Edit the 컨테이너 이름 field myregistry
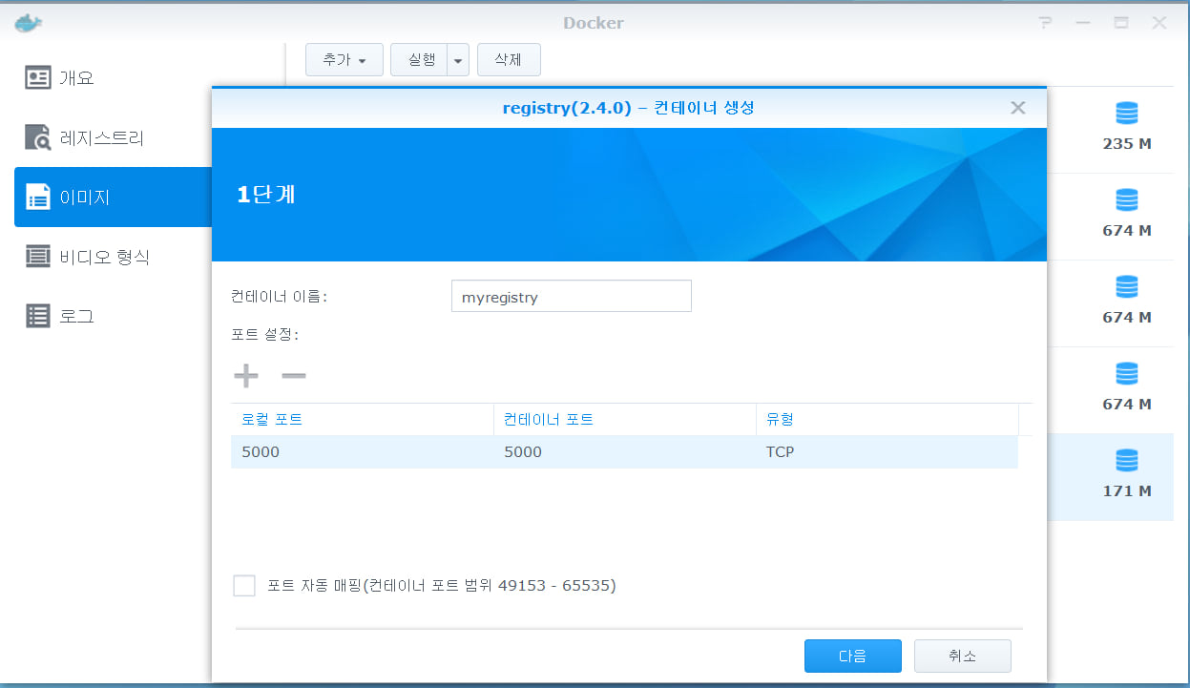1190x688 pixels. [571, 297]
